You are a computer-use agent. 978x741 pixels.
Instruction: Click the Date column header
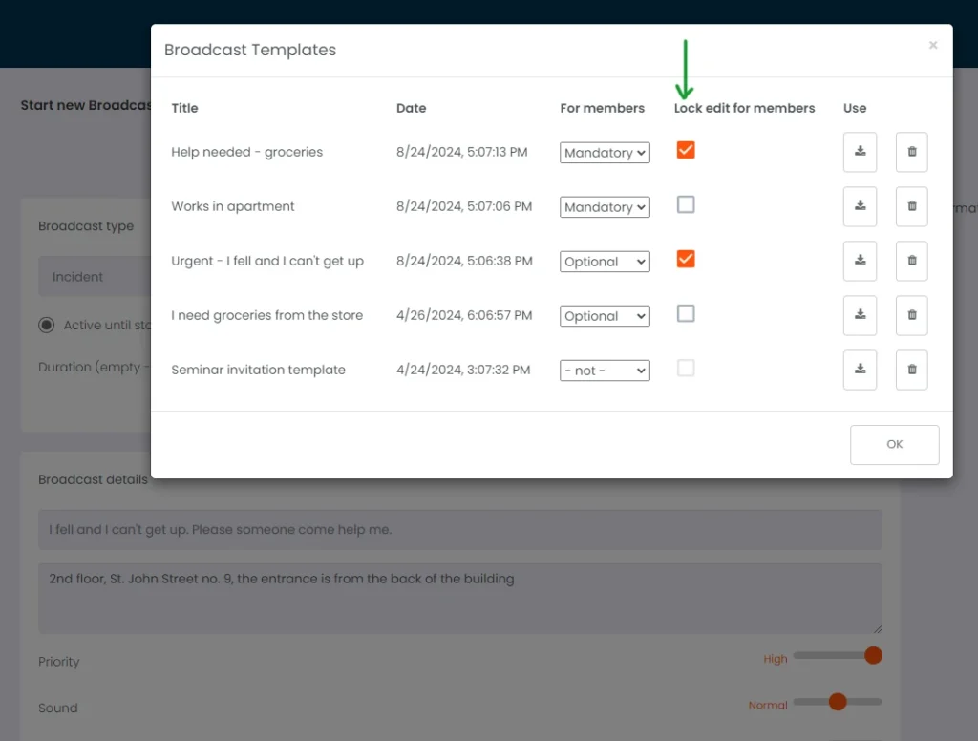(x=411, y=108)
